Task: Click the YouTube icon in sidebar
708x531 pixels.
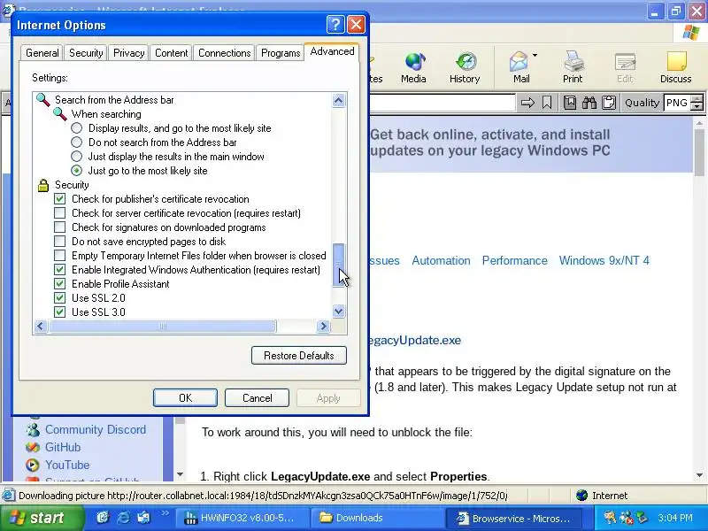Action: [33, 465]
